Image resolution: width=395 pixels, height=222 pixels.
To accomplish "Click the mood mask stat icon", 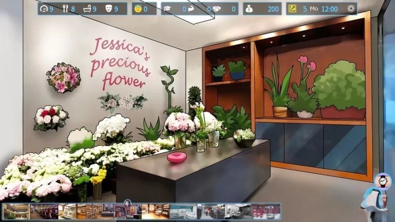I will coord(108,8).
